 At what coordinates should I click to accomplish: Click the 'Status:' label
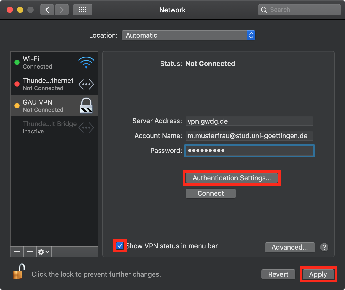point(171,64)
